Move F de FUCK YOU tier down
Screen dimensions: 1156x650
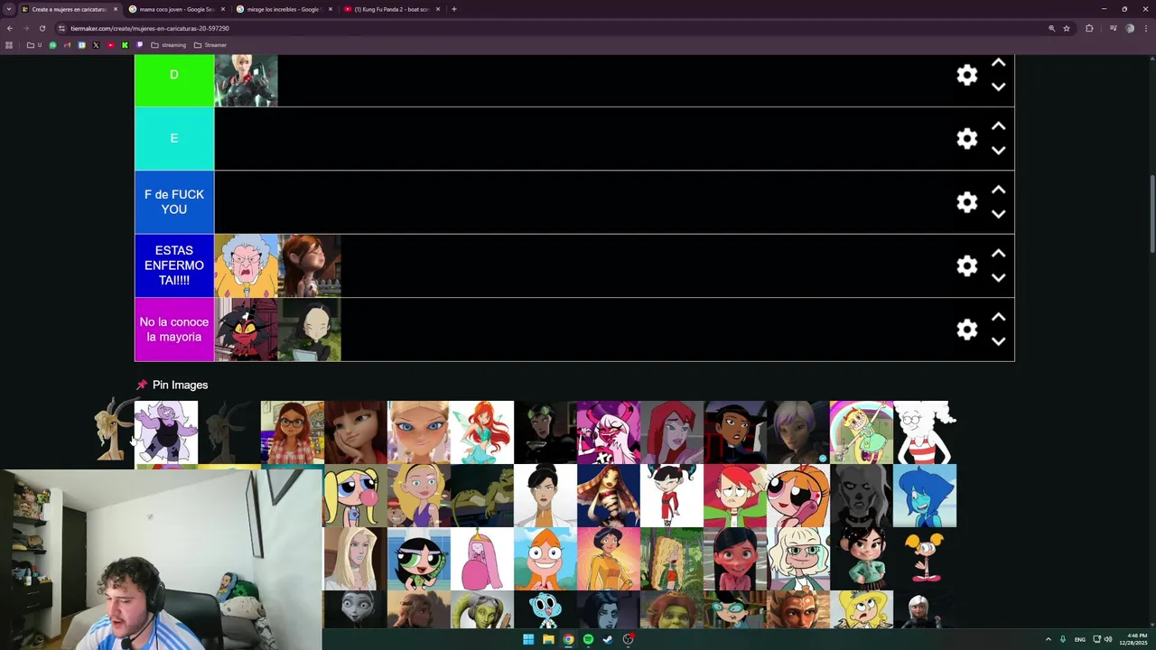tap(998, 214)
